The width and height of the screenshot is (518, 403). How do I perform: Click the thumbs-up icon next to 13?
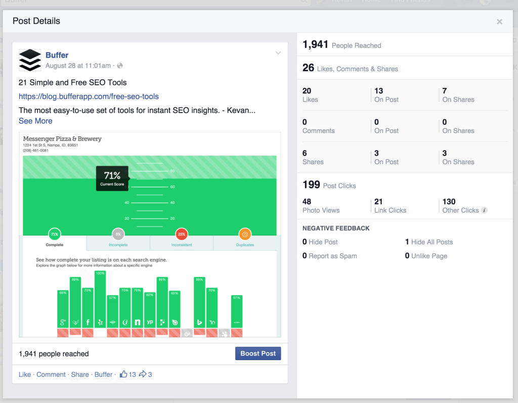123,374
